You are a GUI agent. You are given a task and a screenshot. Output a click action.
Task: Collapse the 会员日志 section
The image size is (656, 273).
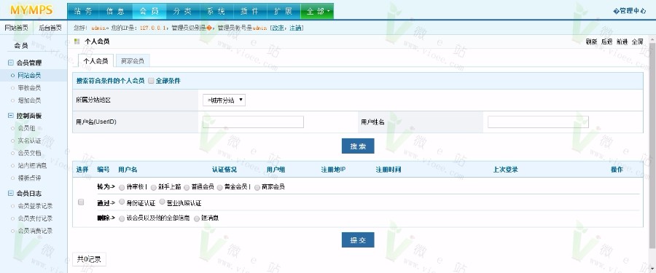(11, 194)
